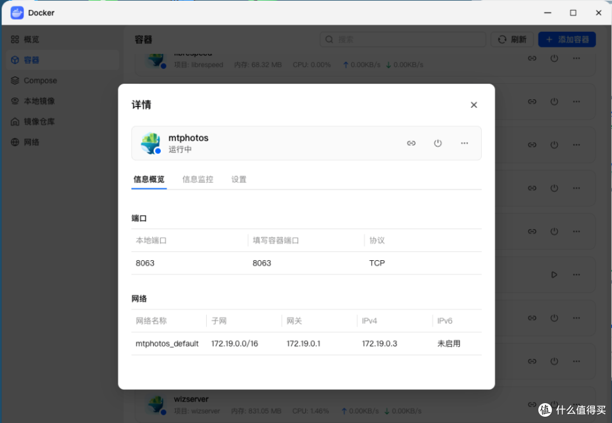612x423 pixels.
Task: Click the librespeed container icon
Action: pyautogui.click(x=156, y=60)
